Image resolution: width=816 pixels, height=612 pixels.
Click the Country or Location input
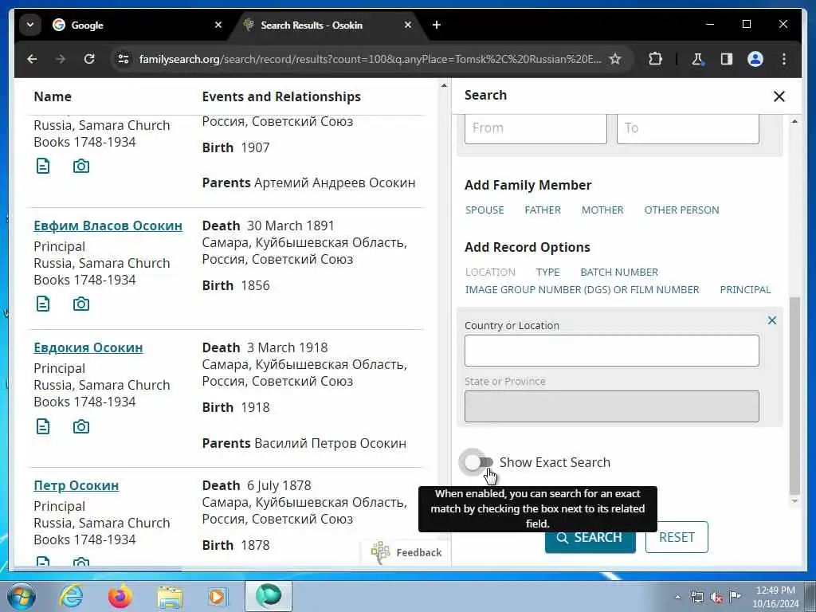coord(611,351)
